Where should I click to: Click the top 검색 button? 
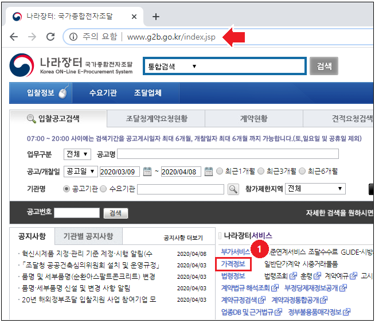pyautogui.click(x=324, y=66)
